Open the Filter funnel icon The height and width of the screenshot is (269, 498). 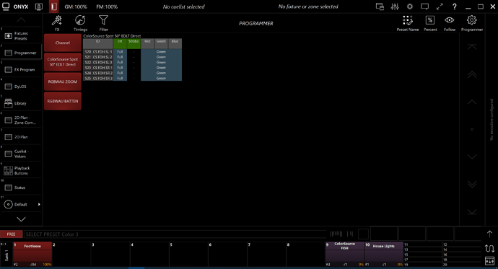103,23
